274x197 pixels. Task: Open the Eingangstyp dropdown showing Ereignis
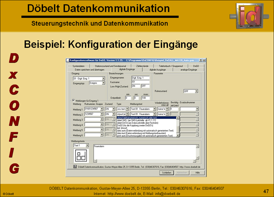[x=103, y=83]
